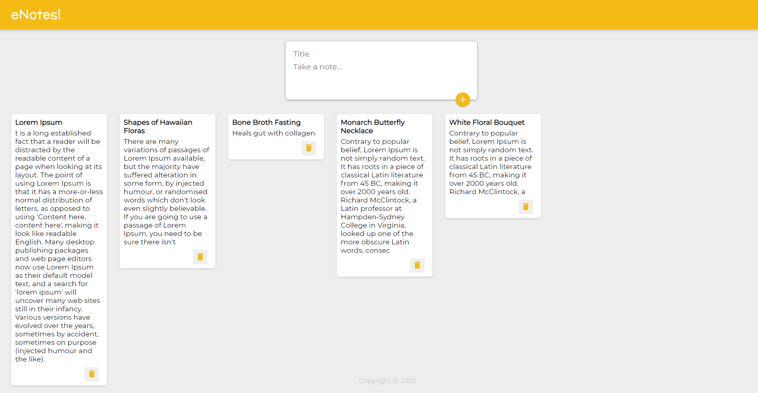Click the Monarch Butterfly Necklace body text
This screenshot has height=393, width=758.
tap(382, 196)
